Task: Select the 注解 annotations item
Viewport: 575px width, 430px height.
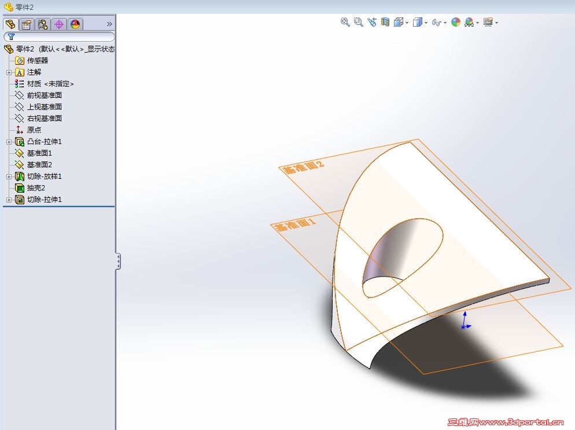Action: [x=28, y=72]
